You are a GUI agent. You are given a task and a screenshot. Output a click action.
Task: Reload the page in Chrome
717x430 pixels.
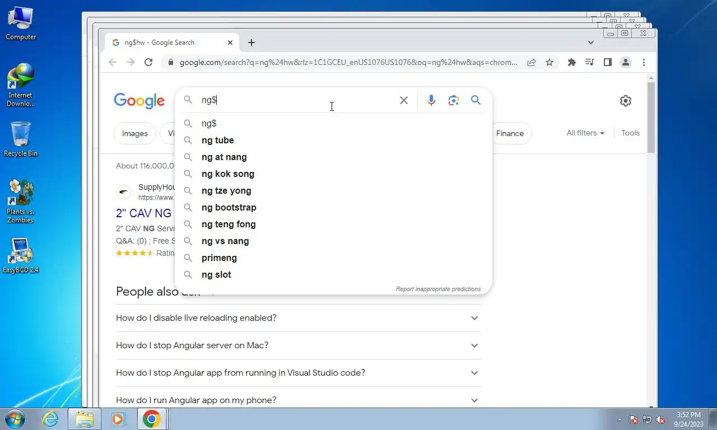pos(148,62)
